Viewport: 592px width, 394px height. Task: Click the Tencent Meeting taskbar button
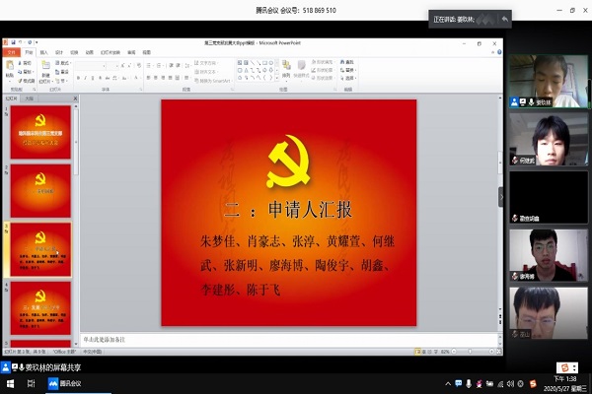tap(65, 384)
